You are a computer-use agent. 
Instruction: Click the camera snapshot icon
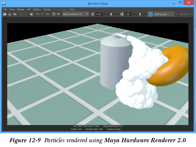pos(14,14)
